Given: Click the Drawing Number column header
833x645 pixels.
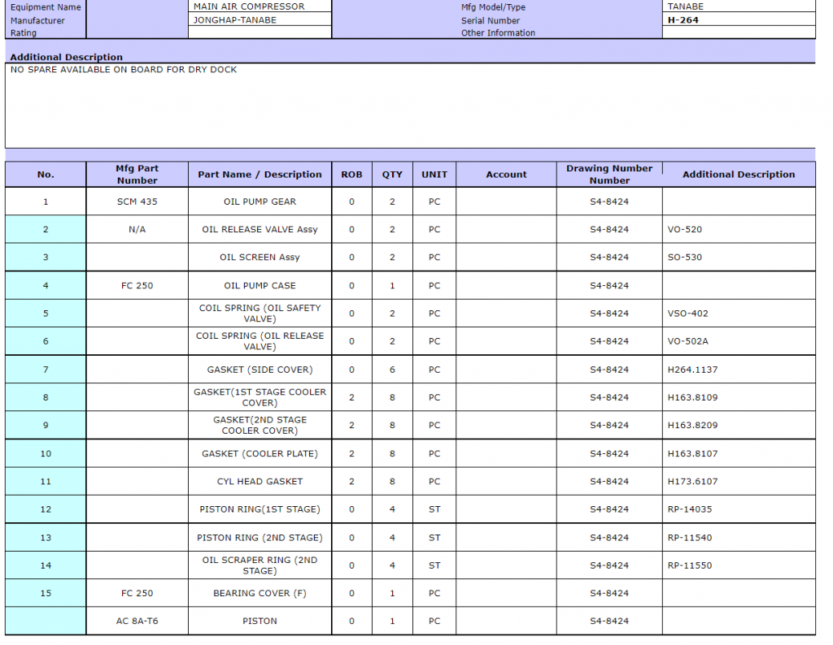Looking at the screenshot, I should pos(609,175).
